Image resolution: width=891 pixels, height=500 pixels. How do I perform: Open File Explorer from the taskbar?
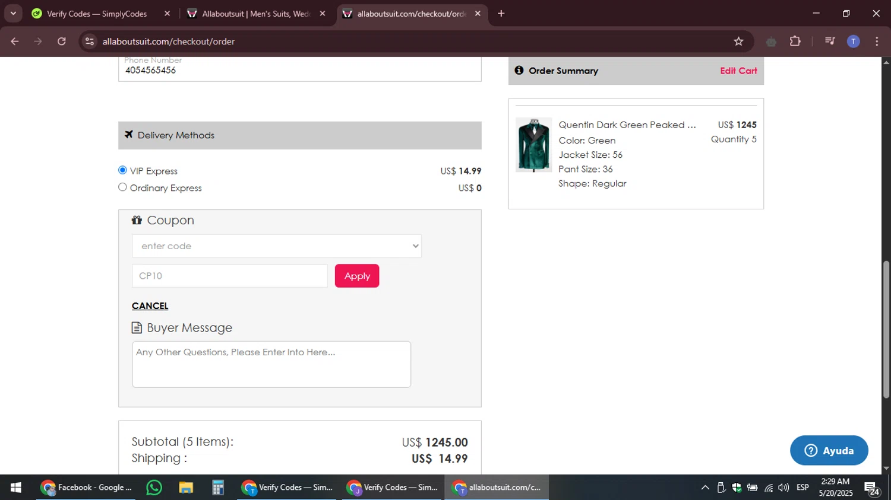pyautogui.click(x=186, y=488)
